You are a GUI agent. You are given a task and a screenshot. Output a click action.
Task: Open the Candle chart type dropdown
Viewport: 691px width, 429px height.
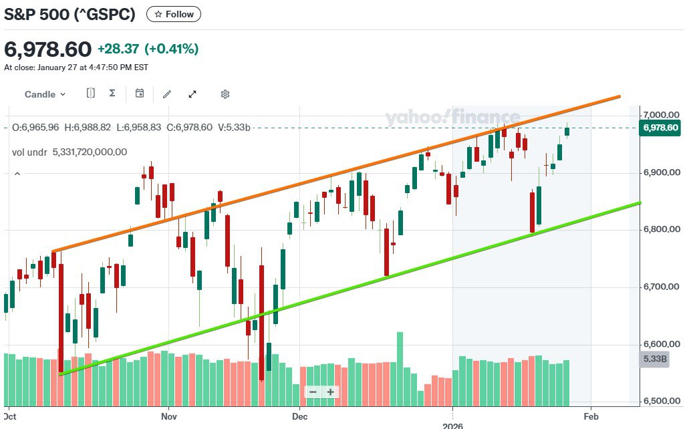tap(45, 94)
